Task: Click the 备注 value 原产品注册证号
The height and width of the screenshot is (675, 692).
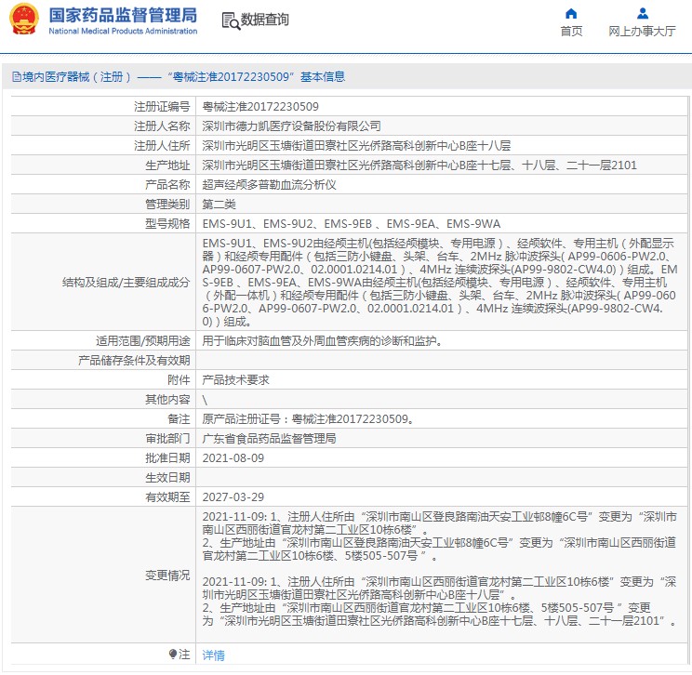Action: pyautogui.click(x=308, y=419)
